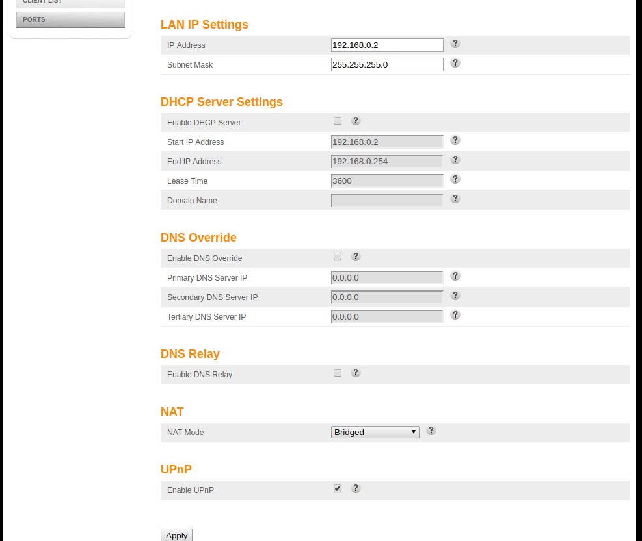Open Domain Name help icon
Image resolution: width=642 pixels, height=541 pixels.
[x=455, y=198]
